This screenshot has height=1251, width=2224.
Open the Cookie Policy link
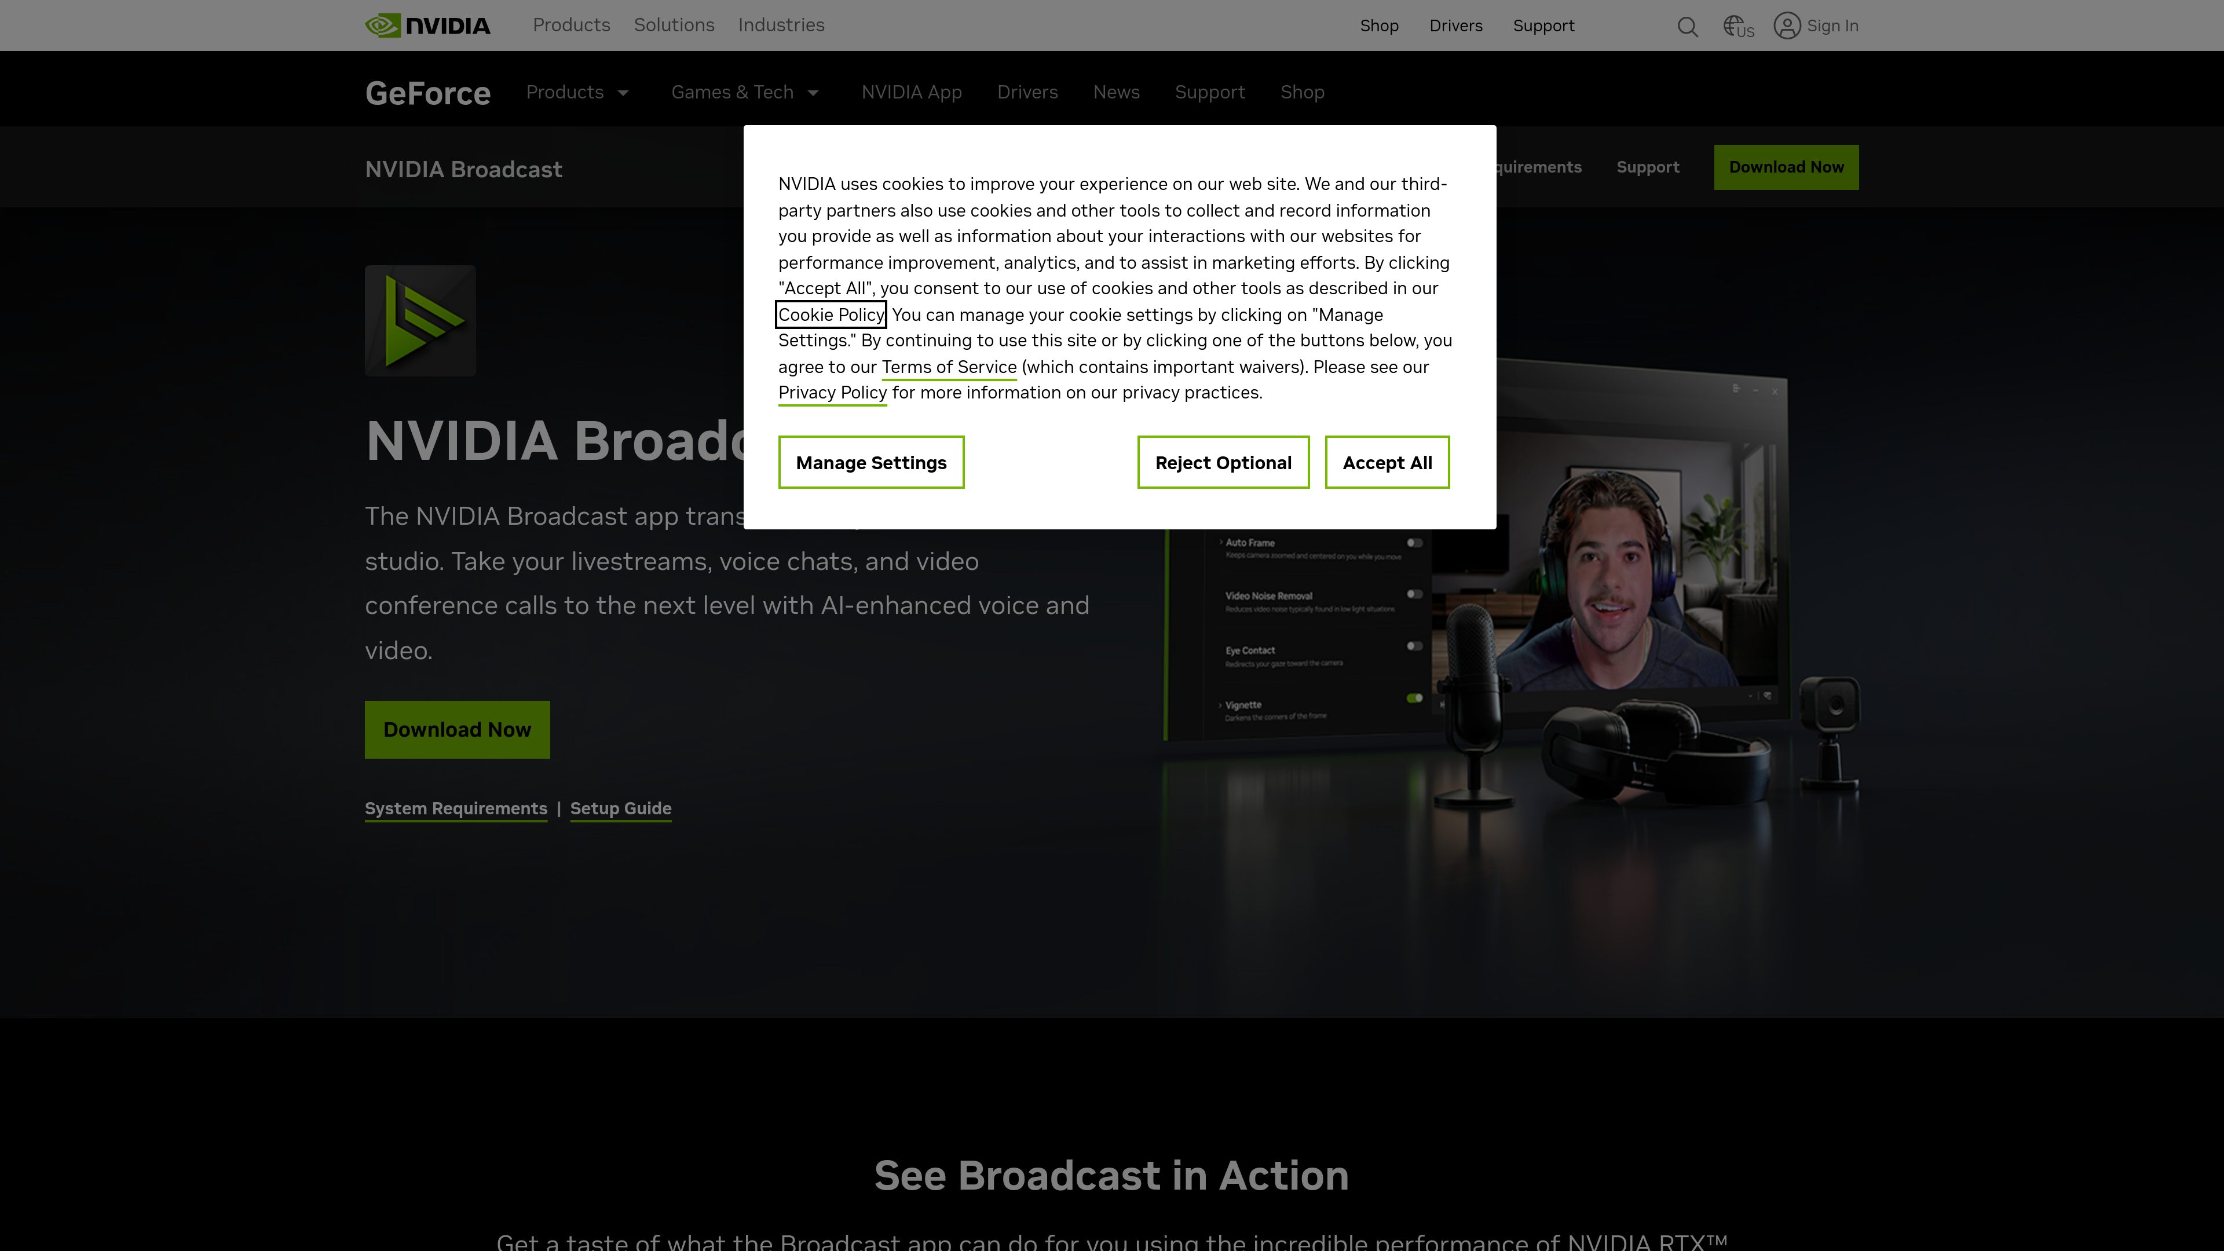(x=831, y=314)
